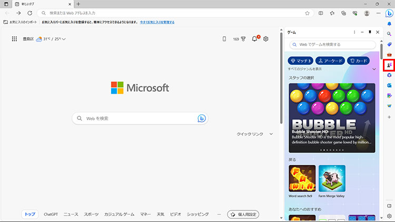Viewport: 395px width, 222px height.
Task: Select the ニュース tab in the feed
Action: (71, 214)
